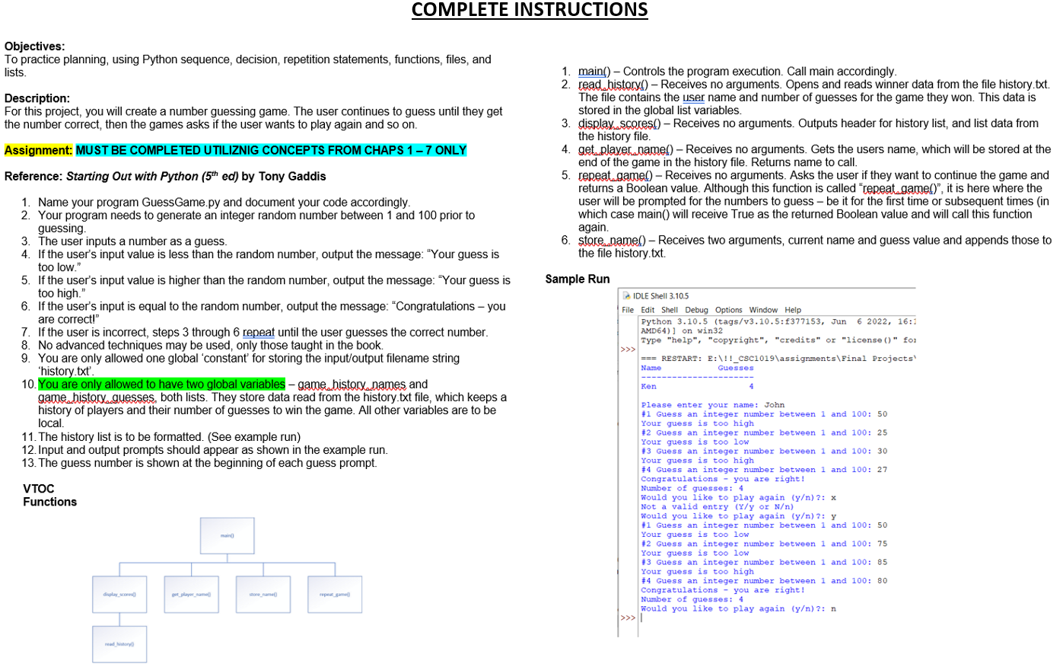Select the main() box in the VTOC diagram
This screenshot has width=1063, height=667.
[227, 535]
